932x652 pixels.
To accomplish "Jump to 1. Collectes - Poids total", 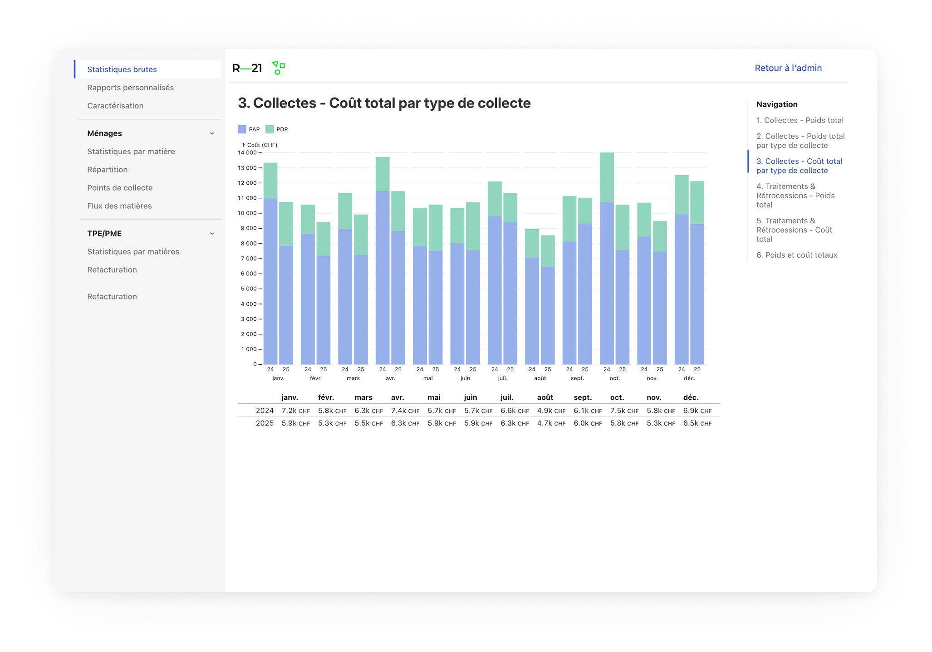I will (800, 120).
